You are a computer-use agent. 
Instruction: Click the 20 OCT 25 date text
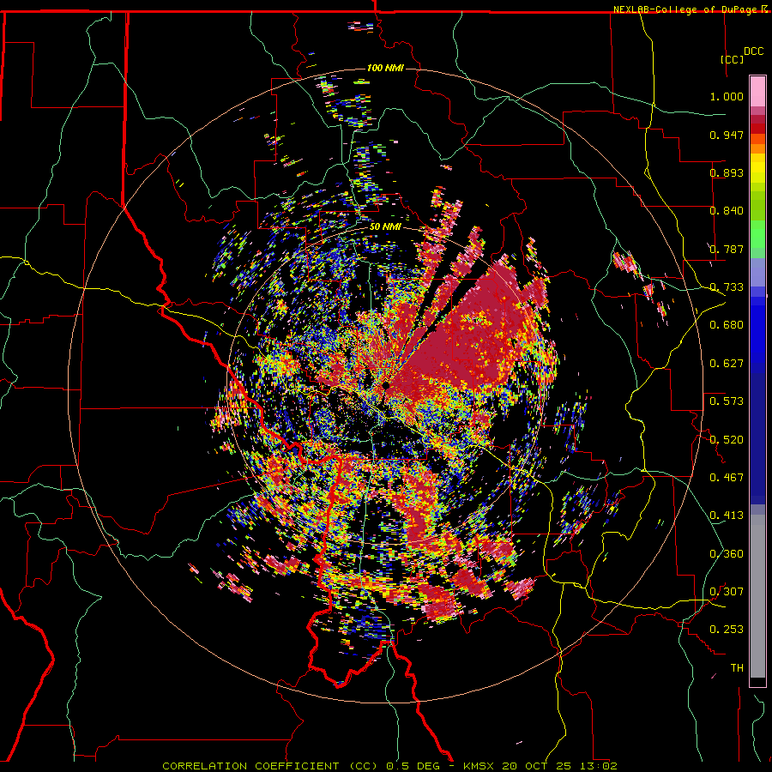[x=537, y=766]
